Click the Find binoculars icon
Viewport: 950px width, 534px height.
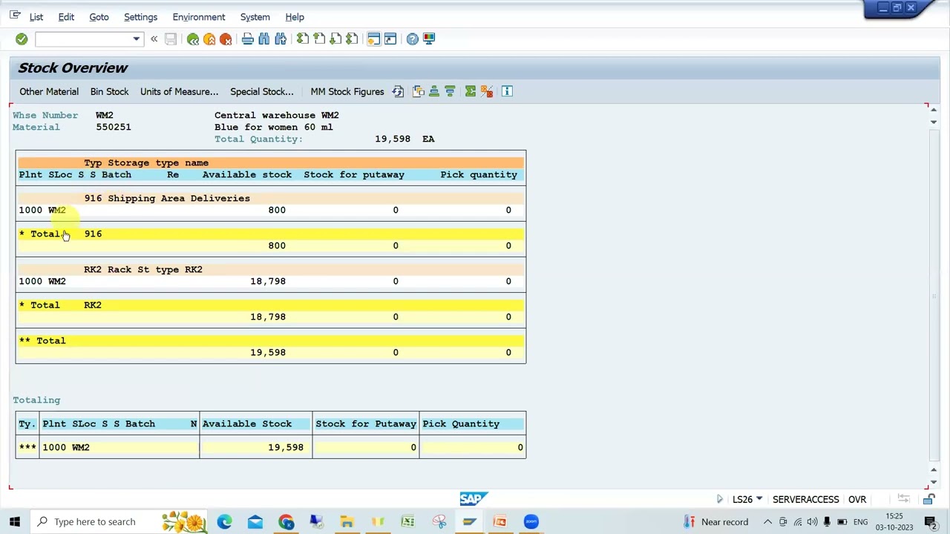tap(264, 39)
